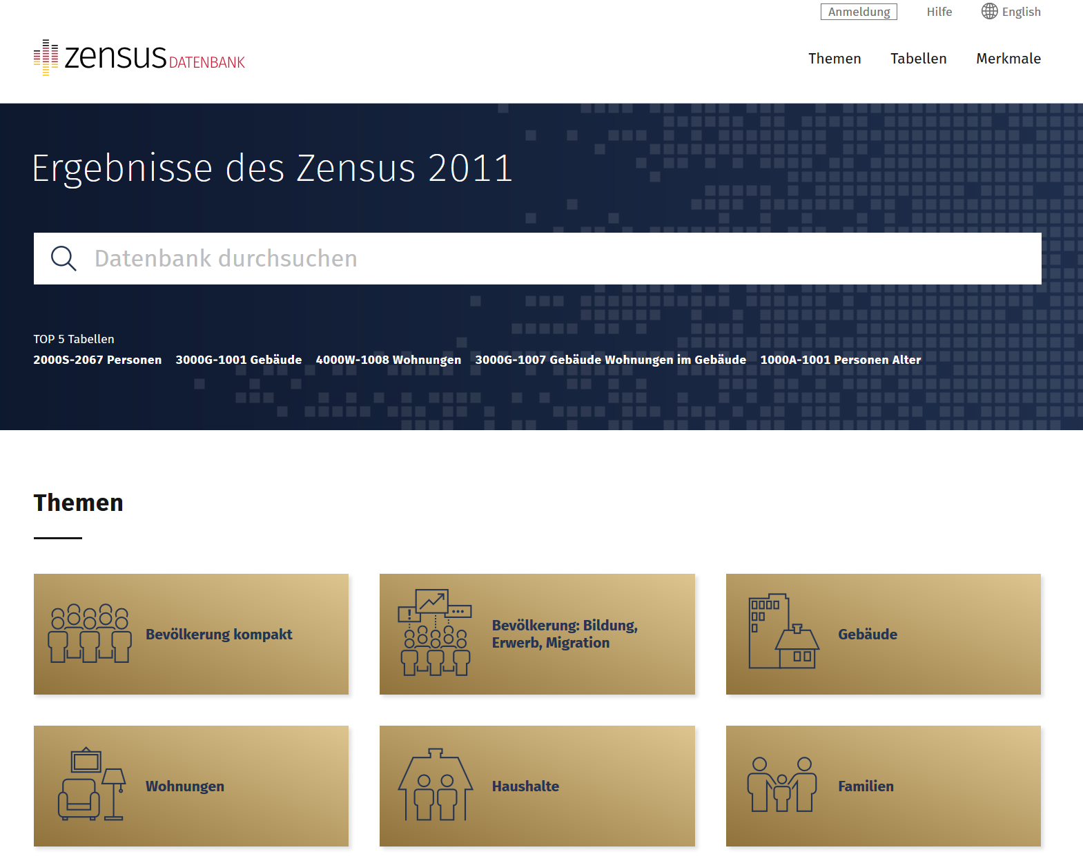
Task: Click the Gebäude building icon
Action: pyautogui.click(x=783, y=631)
